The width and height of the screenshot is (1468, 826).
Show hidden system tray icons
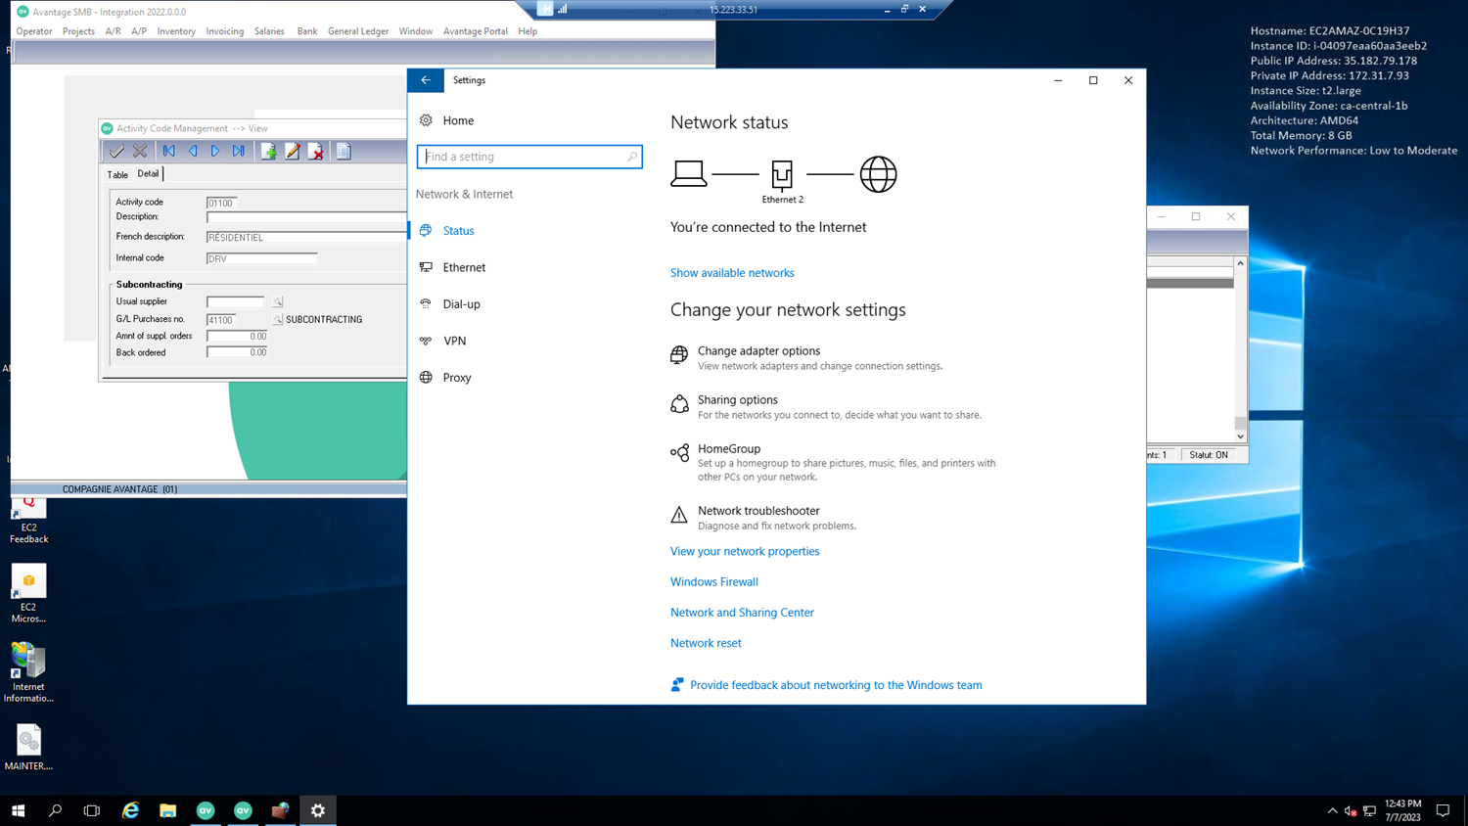(1332, 810)
